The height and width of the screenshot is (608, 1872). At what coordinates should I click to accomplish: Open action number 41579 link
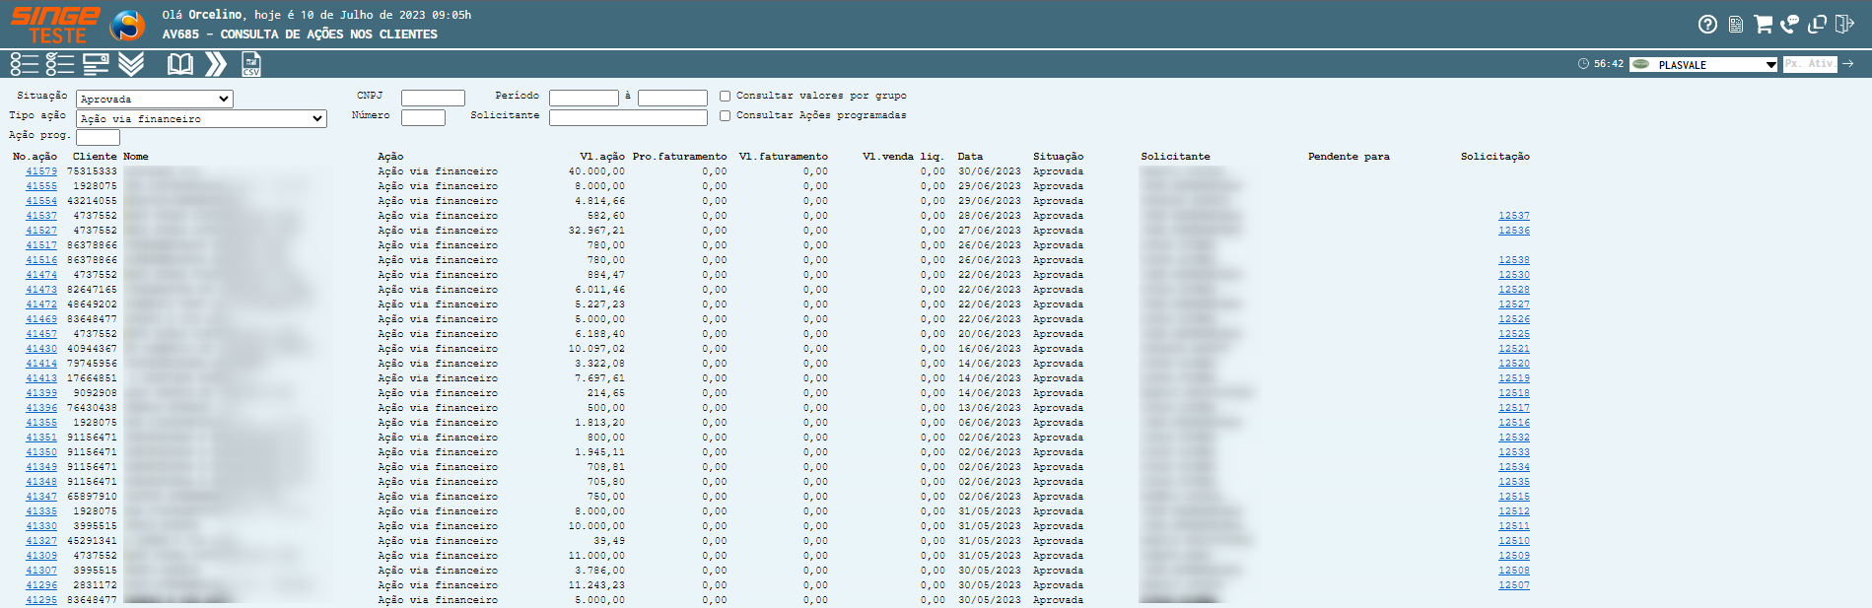(41, 171)
